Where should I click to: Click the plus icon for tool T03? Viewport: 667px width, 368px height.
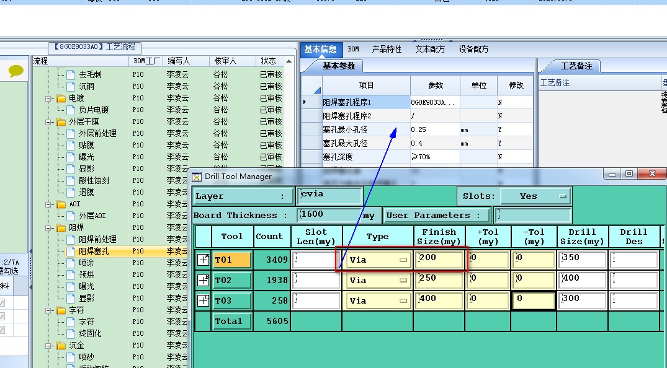click(x=204, y=300)
